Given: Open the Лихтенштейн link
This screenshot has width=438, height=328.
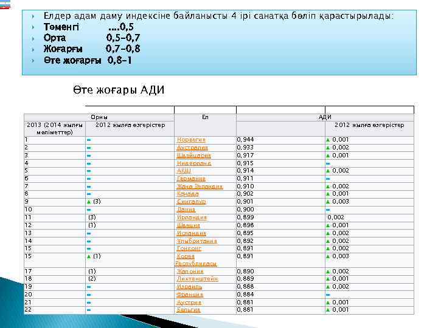Looking at the screenshot, I should [197, 279].
